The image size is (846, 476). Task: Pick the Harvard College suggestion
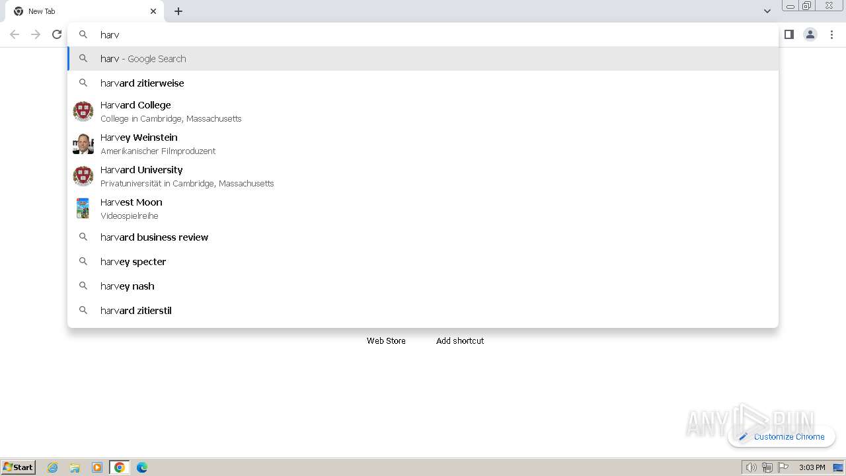(x=423, y=111)
